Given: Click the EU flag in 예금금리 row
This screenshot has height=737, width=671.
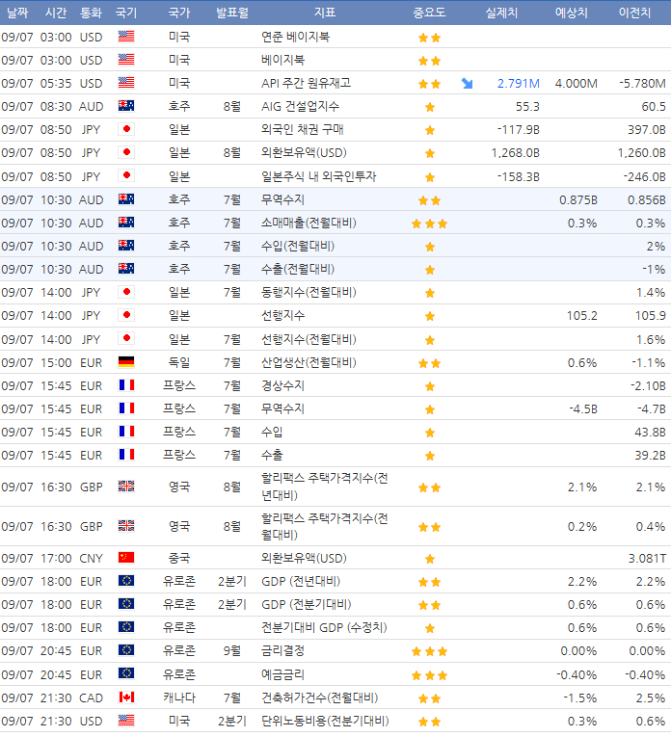Looking at the screenshot, I should point(126,674).
